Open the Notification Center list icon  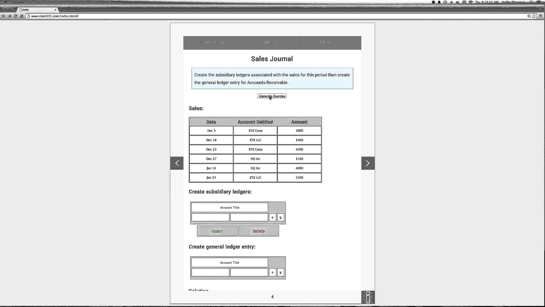[x=539, y=2]
